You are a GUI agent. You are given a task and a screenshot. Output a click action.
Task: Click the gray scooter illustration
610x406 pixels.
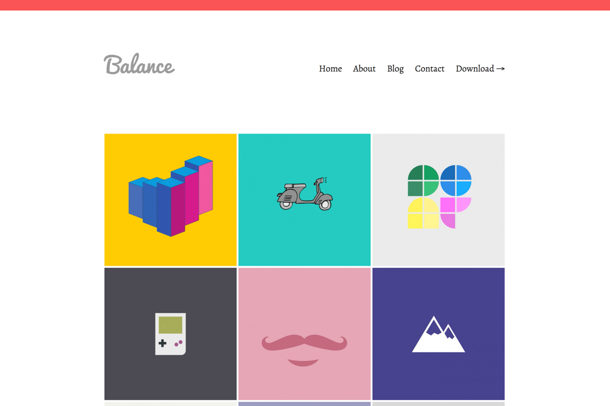[304, 194]
